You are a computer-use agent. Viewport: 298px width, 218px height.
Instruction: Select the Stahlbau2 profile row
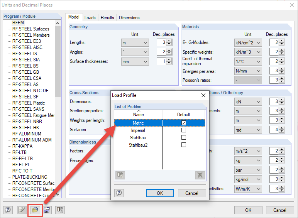160,145
